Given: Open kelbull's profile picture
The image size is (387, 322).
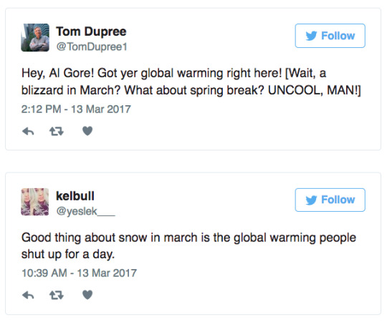Looking at the screenshot, I should 35,202.
